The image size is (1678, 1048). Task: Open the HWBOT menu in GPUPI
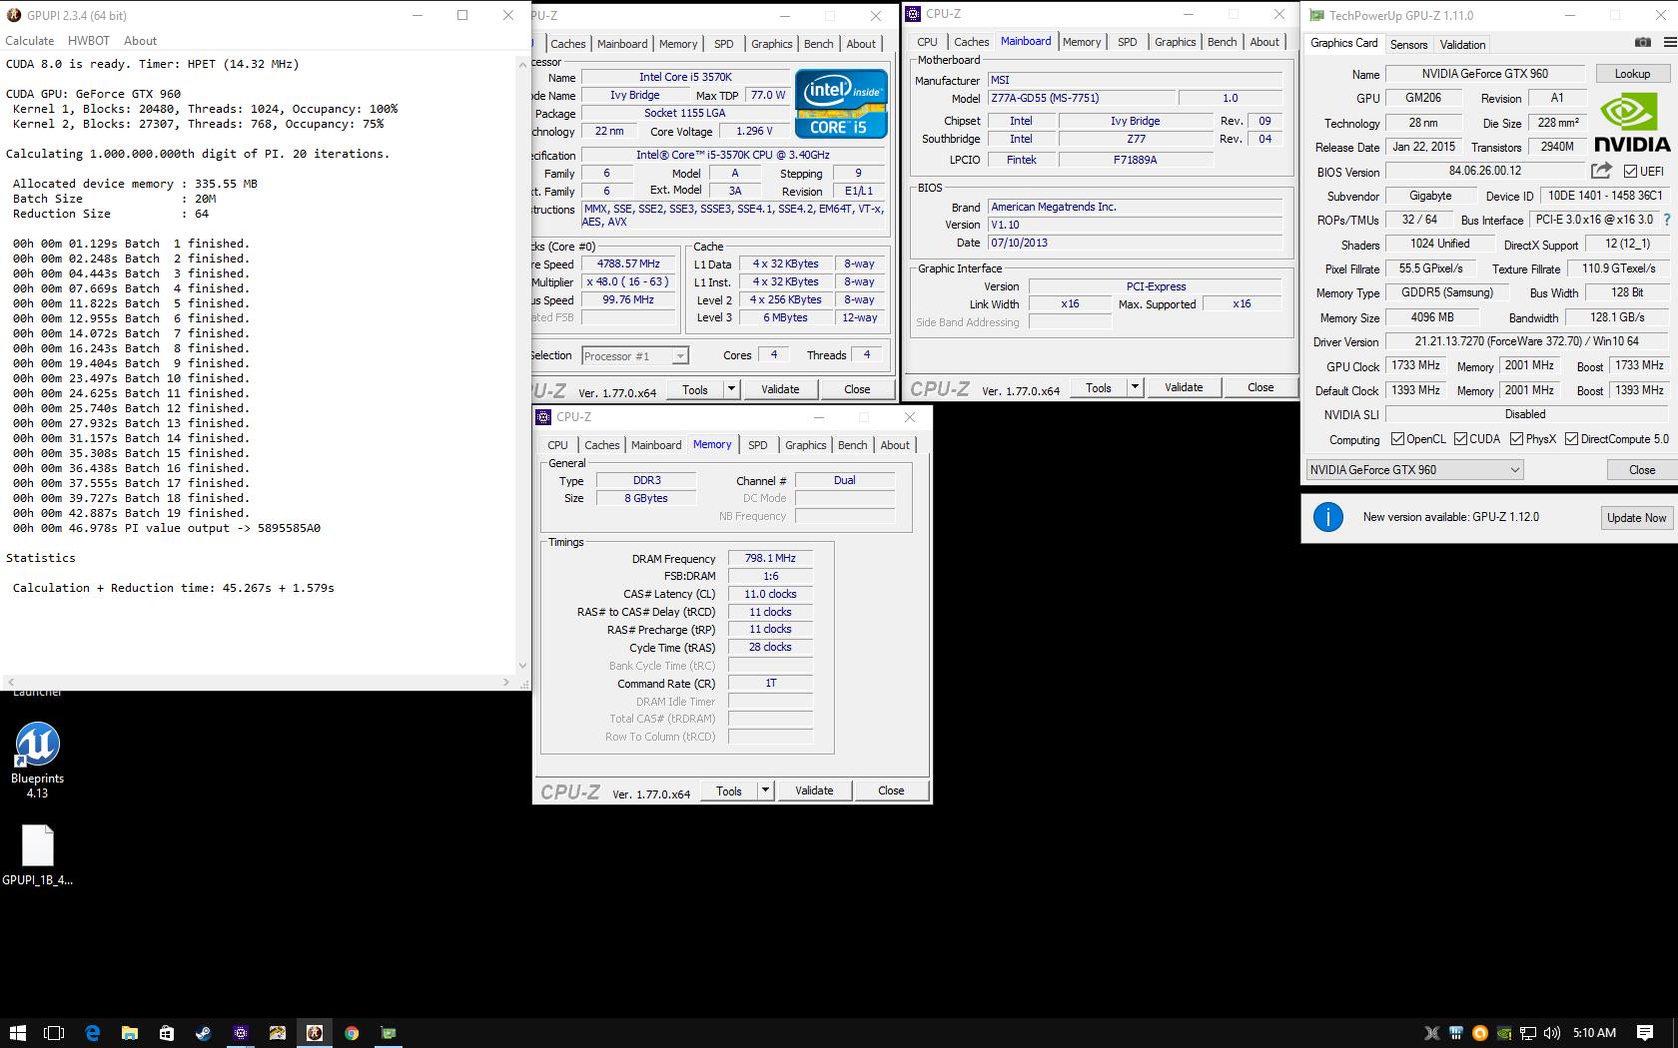coord(89,41)
